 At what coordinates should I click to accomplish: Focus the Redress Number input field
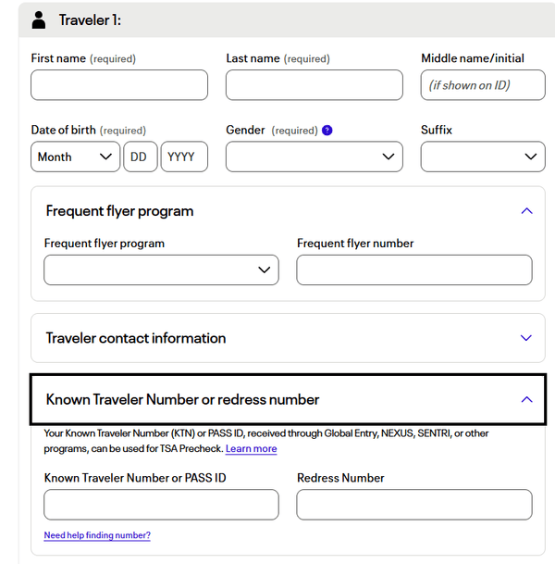[413, 505]
